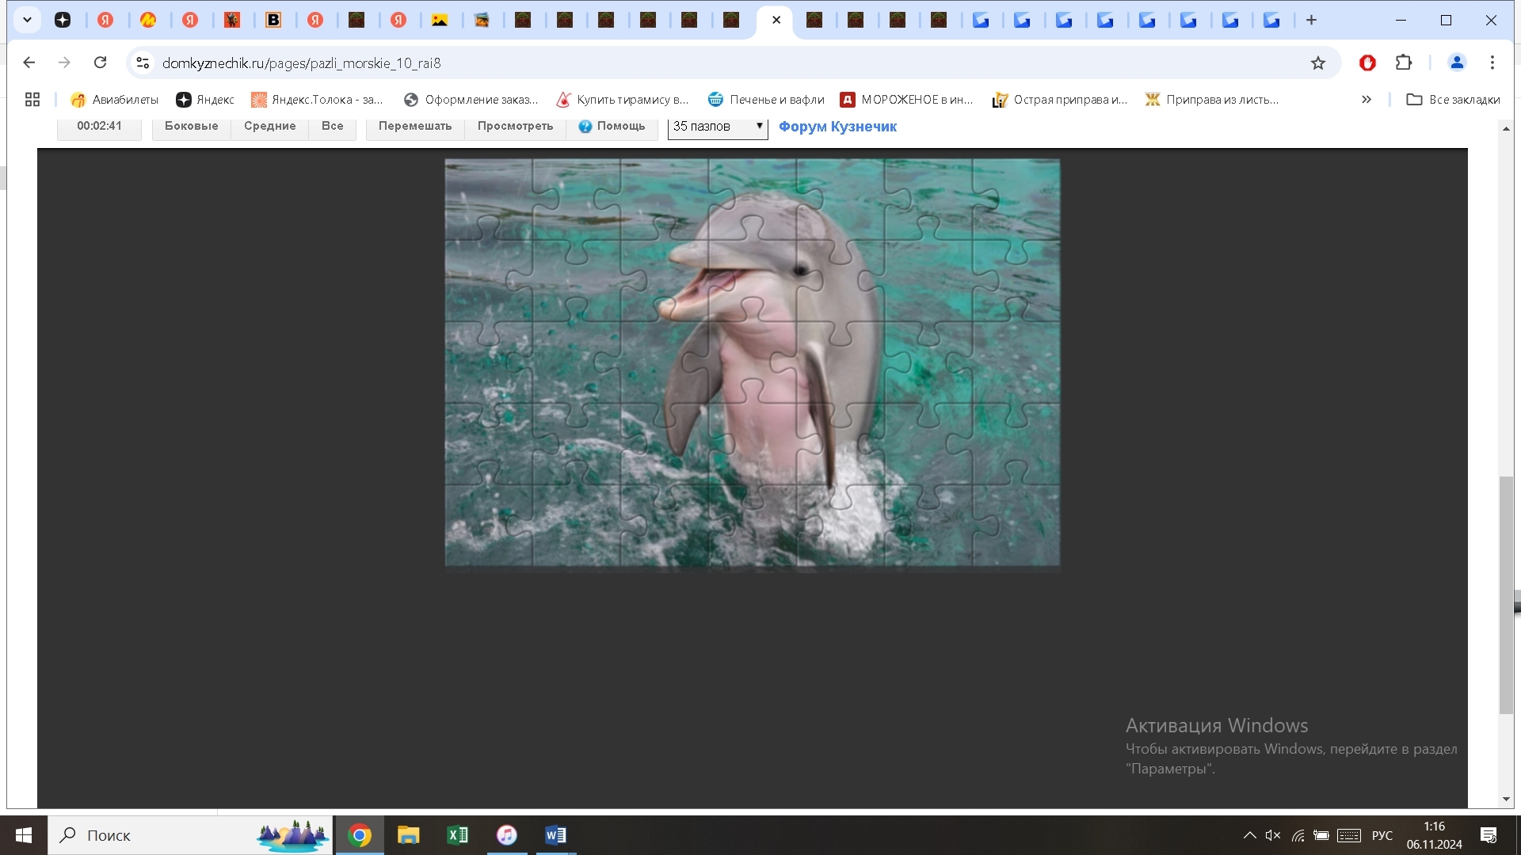The height and width of the screenshot is (855, 1521).
Task: Open the red ad blocker extension
Action: click(1367, 63)
